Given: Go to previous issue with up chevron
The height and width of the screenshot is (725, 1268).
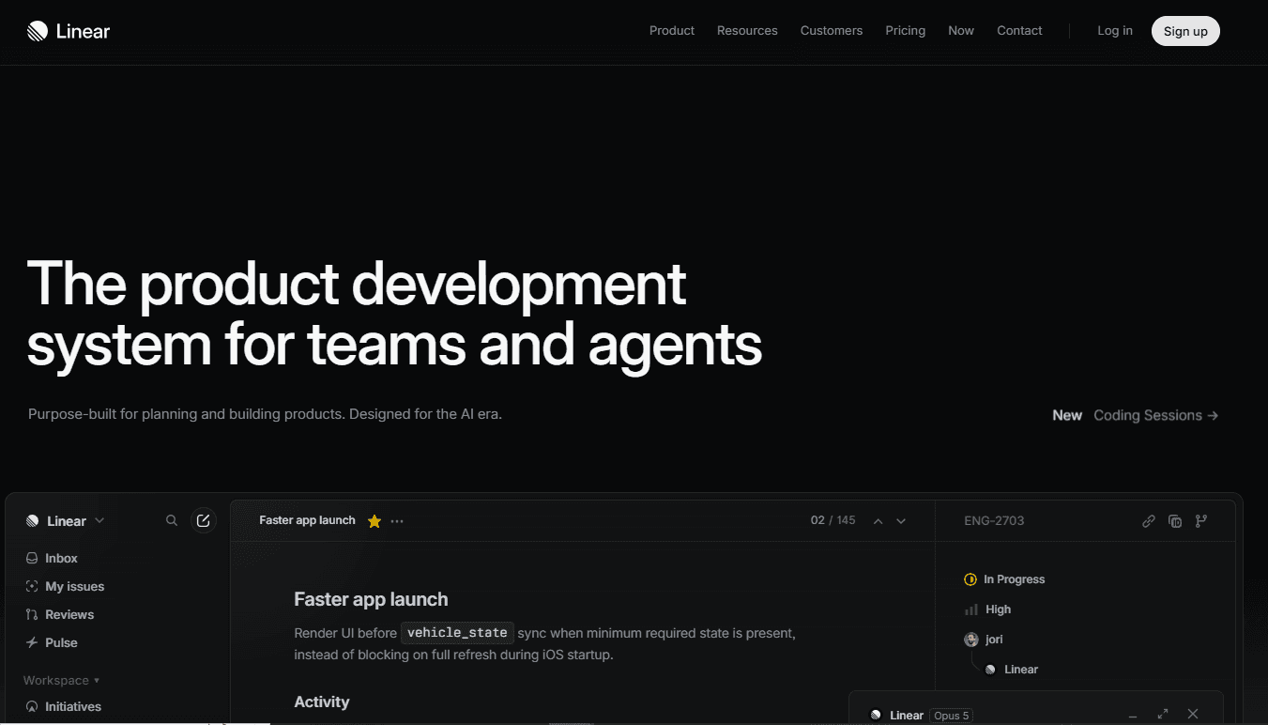Looking at the screenshot, I should (x=878, y=521).
